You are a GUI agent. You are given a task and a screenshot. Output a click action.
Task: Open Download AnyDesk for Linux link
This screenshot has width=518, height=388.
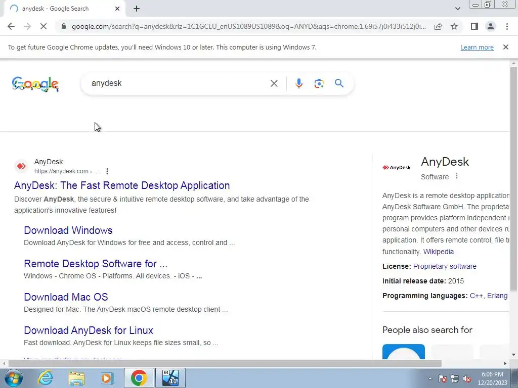(89, 330)
